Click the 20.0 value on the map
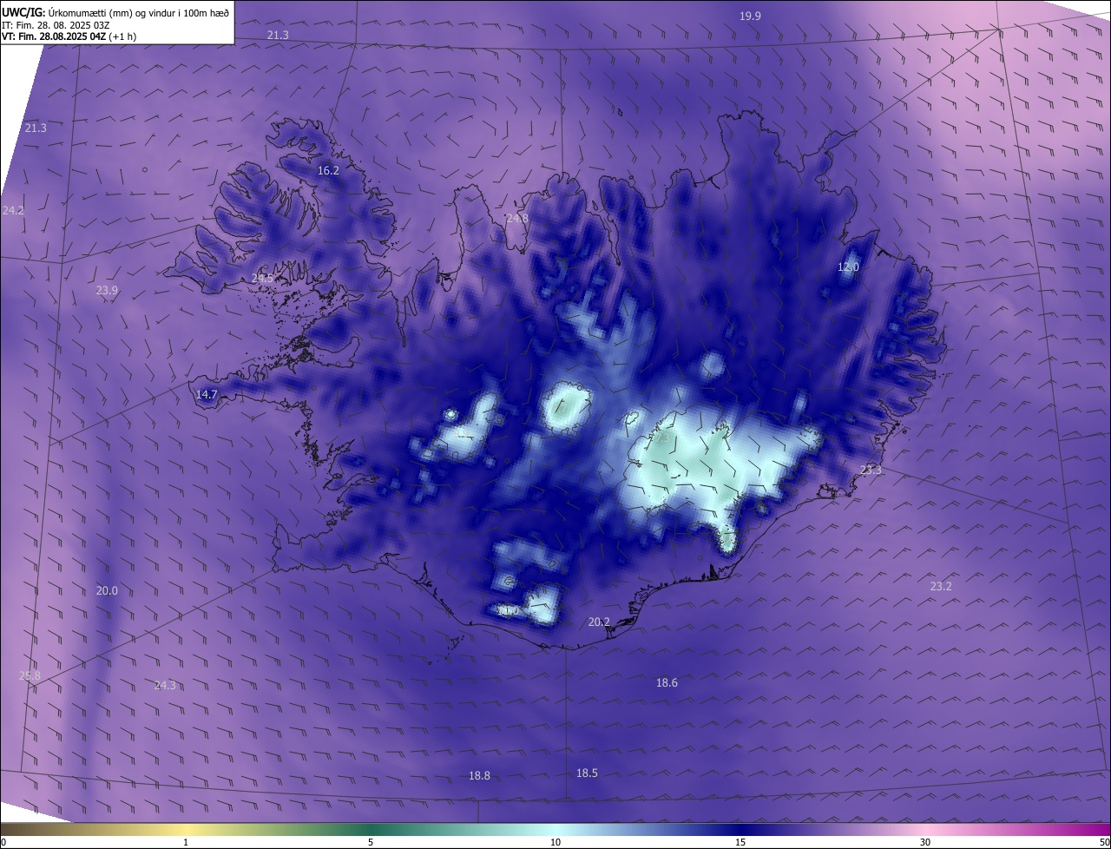The image size is (1111, 849). 107,590
